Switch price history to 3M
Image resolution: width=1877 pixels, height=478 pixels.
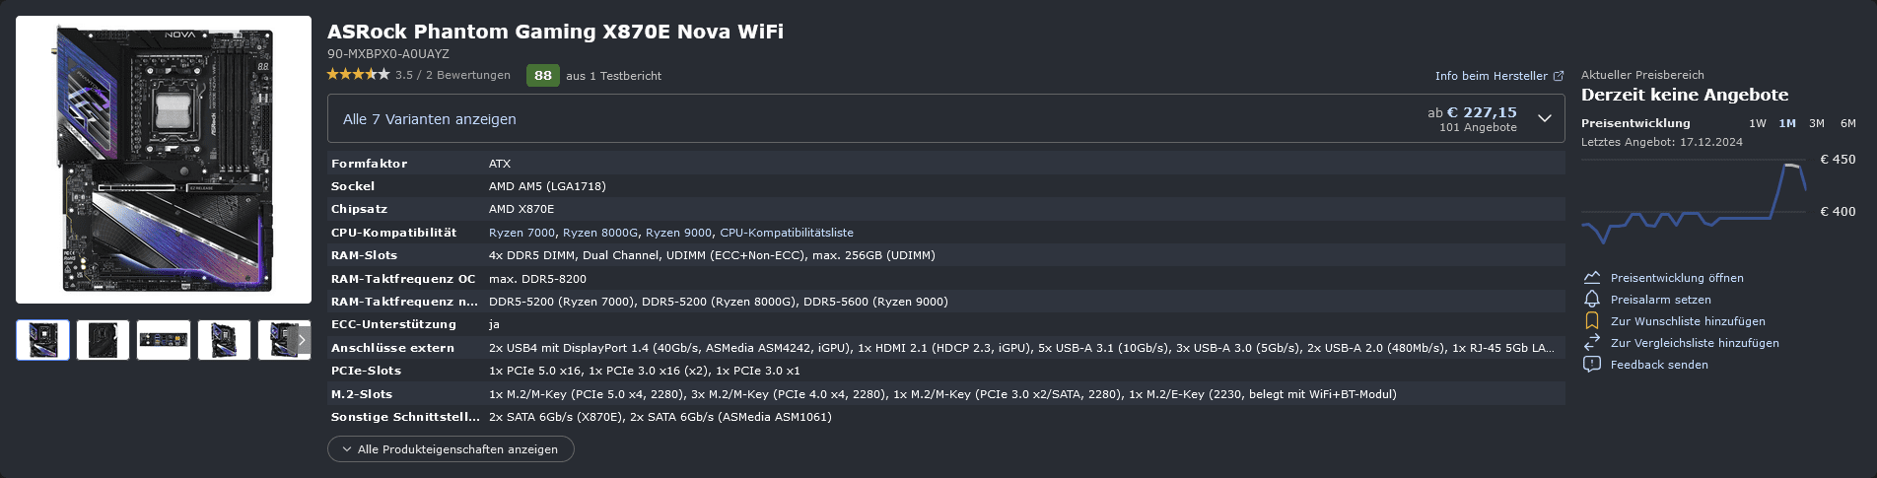[1817, 123]
